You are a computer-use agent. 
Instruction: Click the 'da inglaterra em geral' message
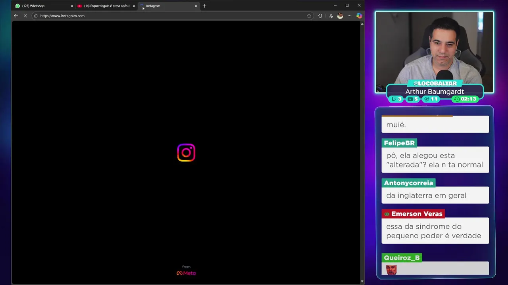(x=435, y=196)
